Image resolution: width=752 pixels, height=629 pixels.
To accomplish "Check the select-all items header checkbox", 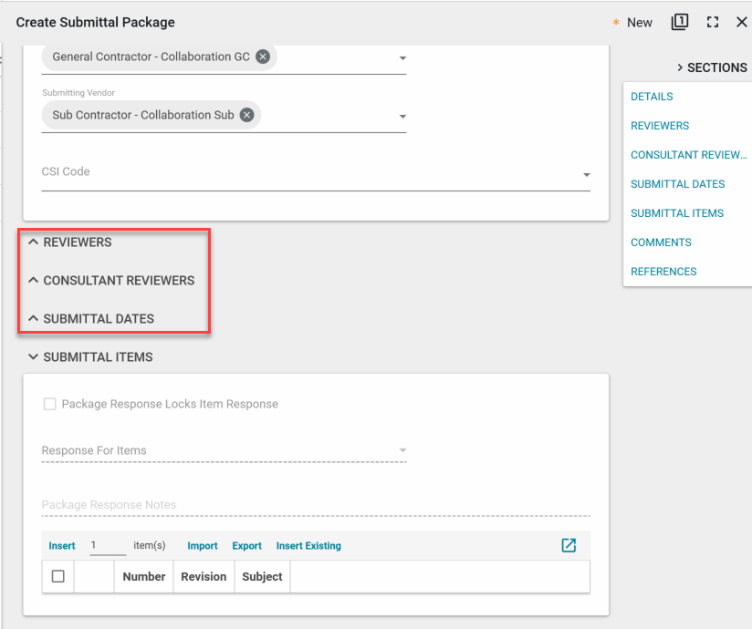I will coord(58,576).
